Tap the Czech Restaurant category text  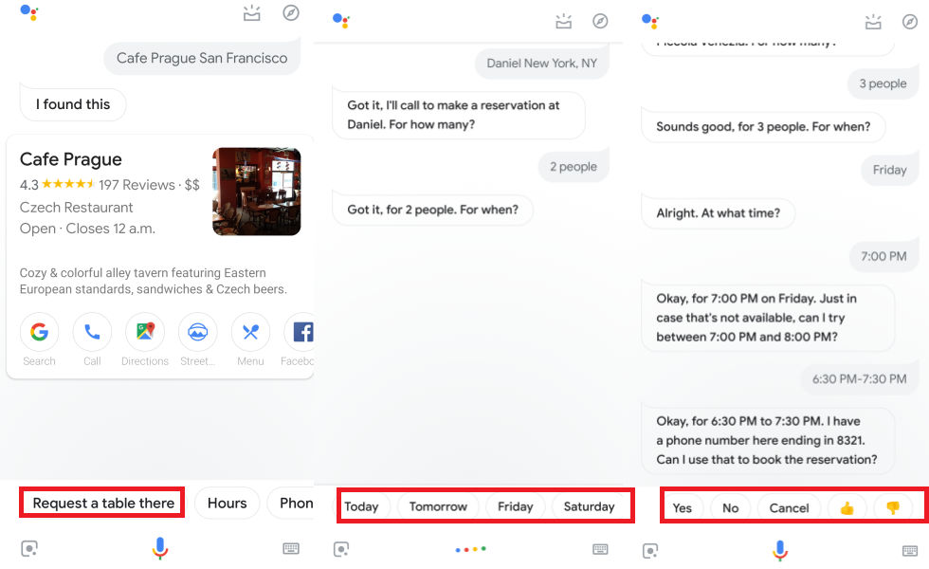click(76, 208)
